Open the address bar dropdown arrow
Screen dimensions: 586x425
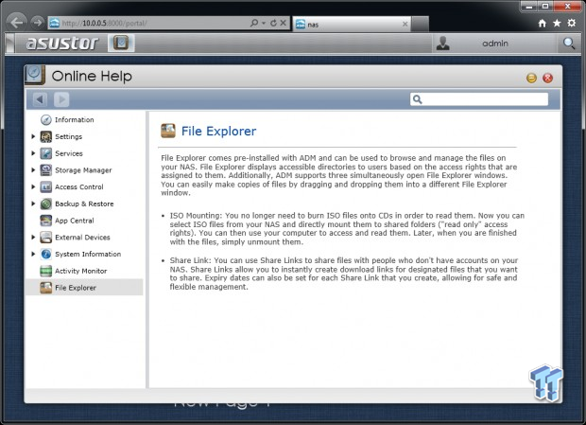264,24
